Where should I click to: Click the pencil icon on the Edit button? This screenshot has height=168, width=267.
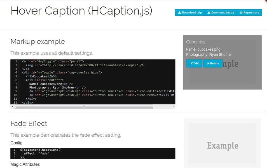(x=191, y=64)
